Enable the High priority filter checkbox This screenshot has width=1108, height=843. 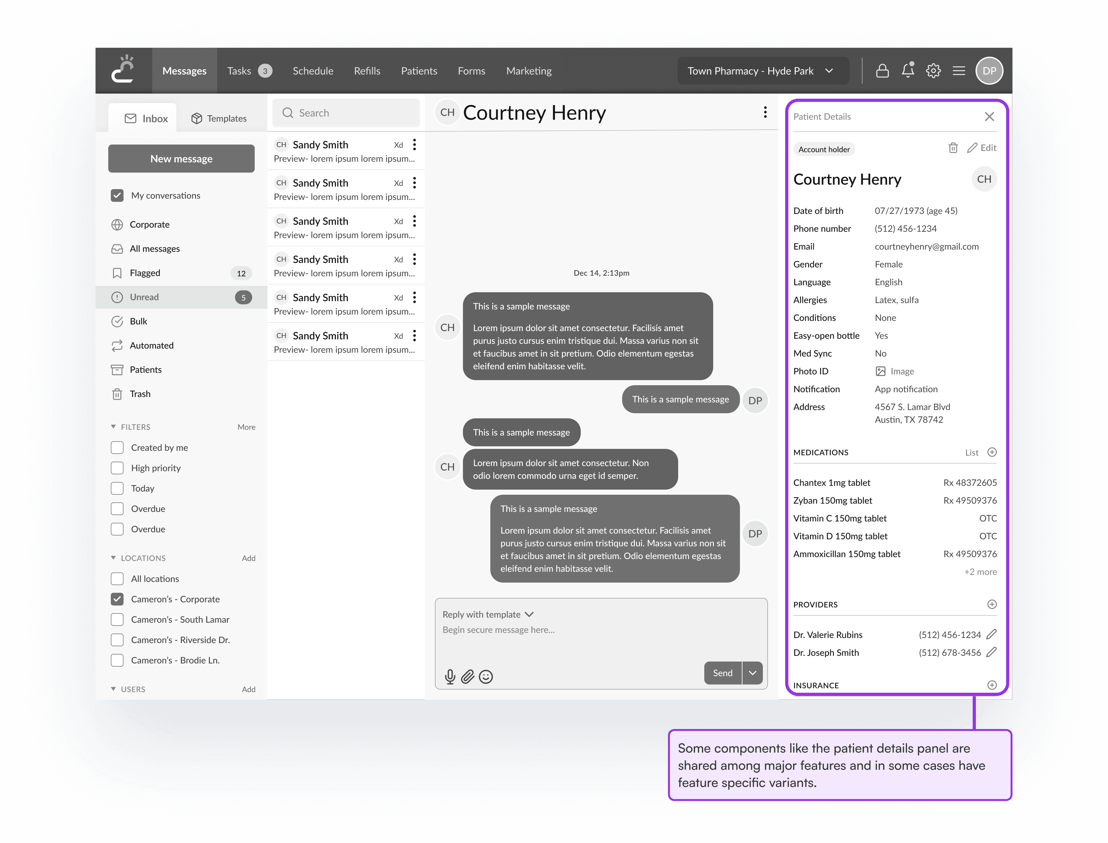coord(117,468)
